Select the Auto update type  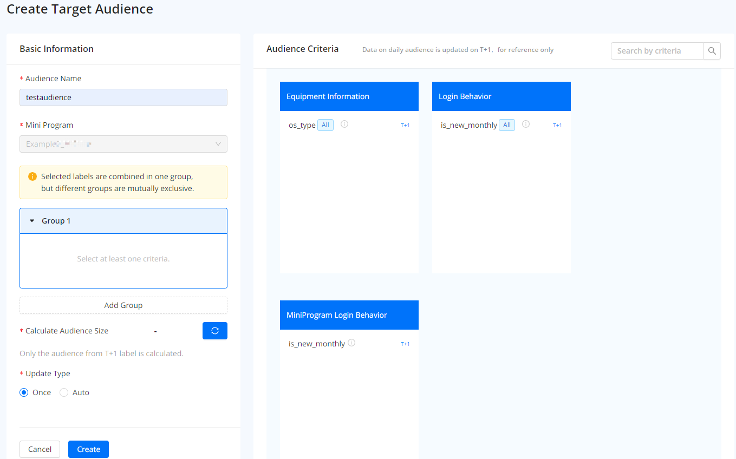pos(64,392)
